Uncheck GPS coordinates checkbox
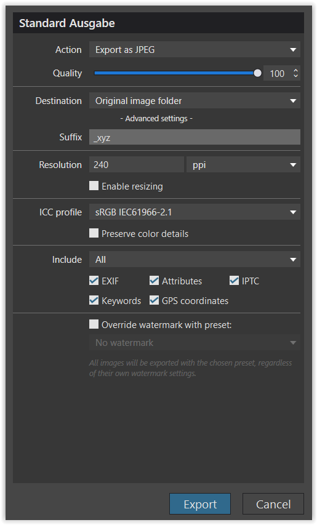 [x=154, y=300]
